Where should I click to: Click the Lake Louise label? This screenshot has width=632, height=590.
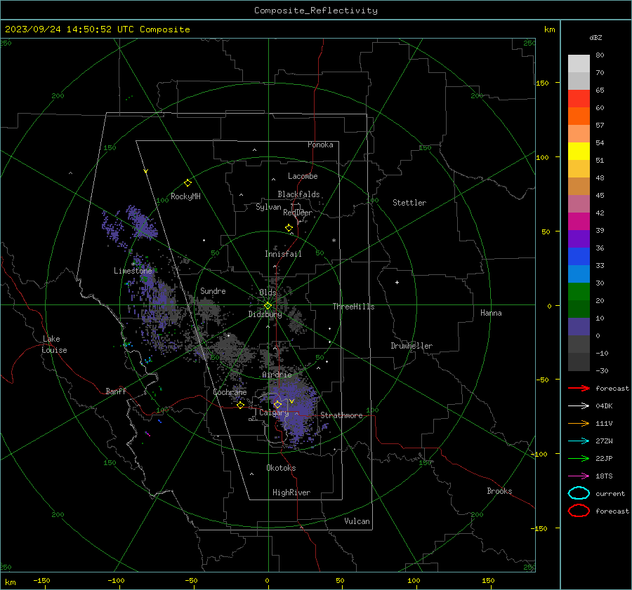[x=54, y=344]
